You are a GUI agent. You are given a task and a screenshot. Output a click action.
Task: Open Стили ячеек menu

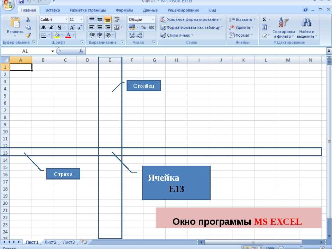(x=177, y=35)
